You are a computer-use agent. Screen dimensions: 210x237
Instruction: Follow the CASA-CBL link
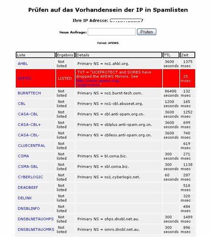tap(28, 114)
